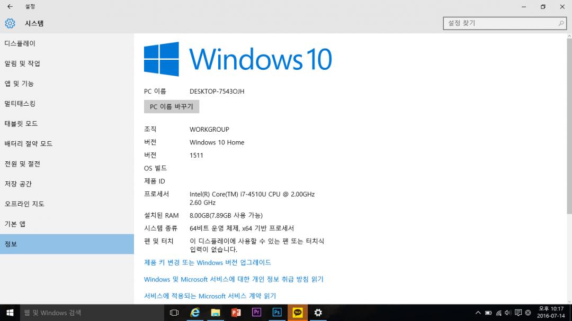Image resolution: width=572 pixels, height=321 pixels.
Task: Select 저장 공간 in the sidebar
Action: pyautogui.click(x=18, y=184)
